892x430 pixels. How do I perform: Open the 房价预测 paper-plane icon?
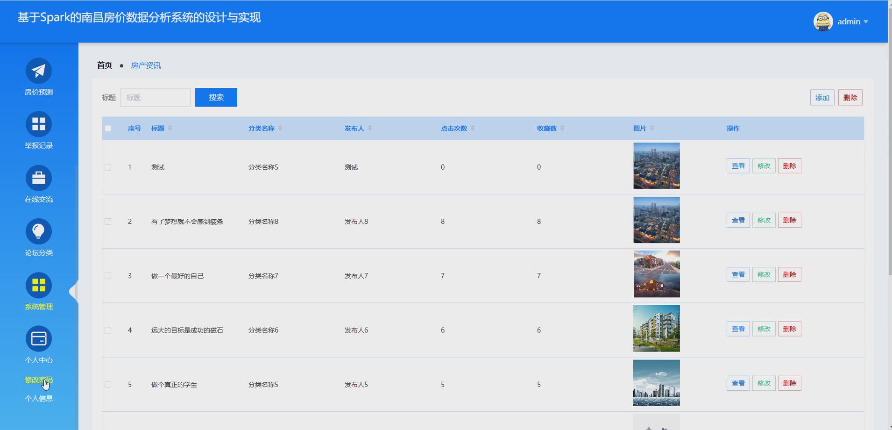[39, 71]
